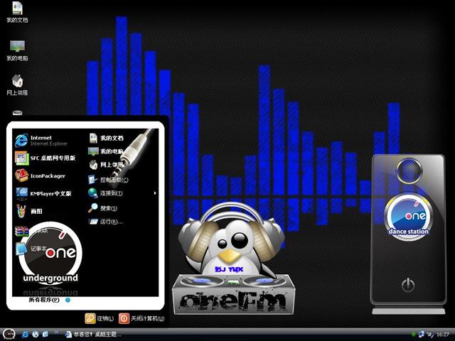455x341 pixels.
Task: Open 搜索(S) search in Start menu
Action: 103,208
